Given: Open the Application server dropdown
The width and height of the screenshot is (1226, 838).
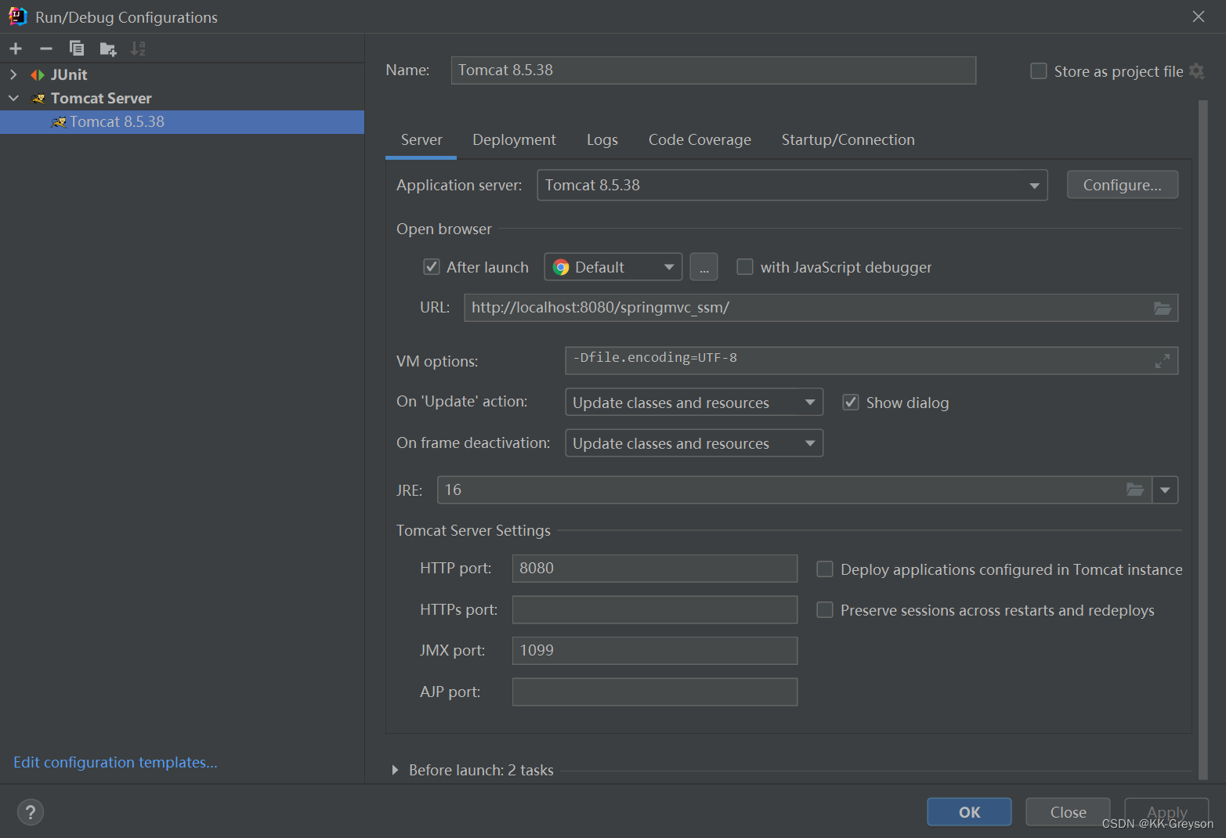Looking at the screenshot, I should point(792,186).
